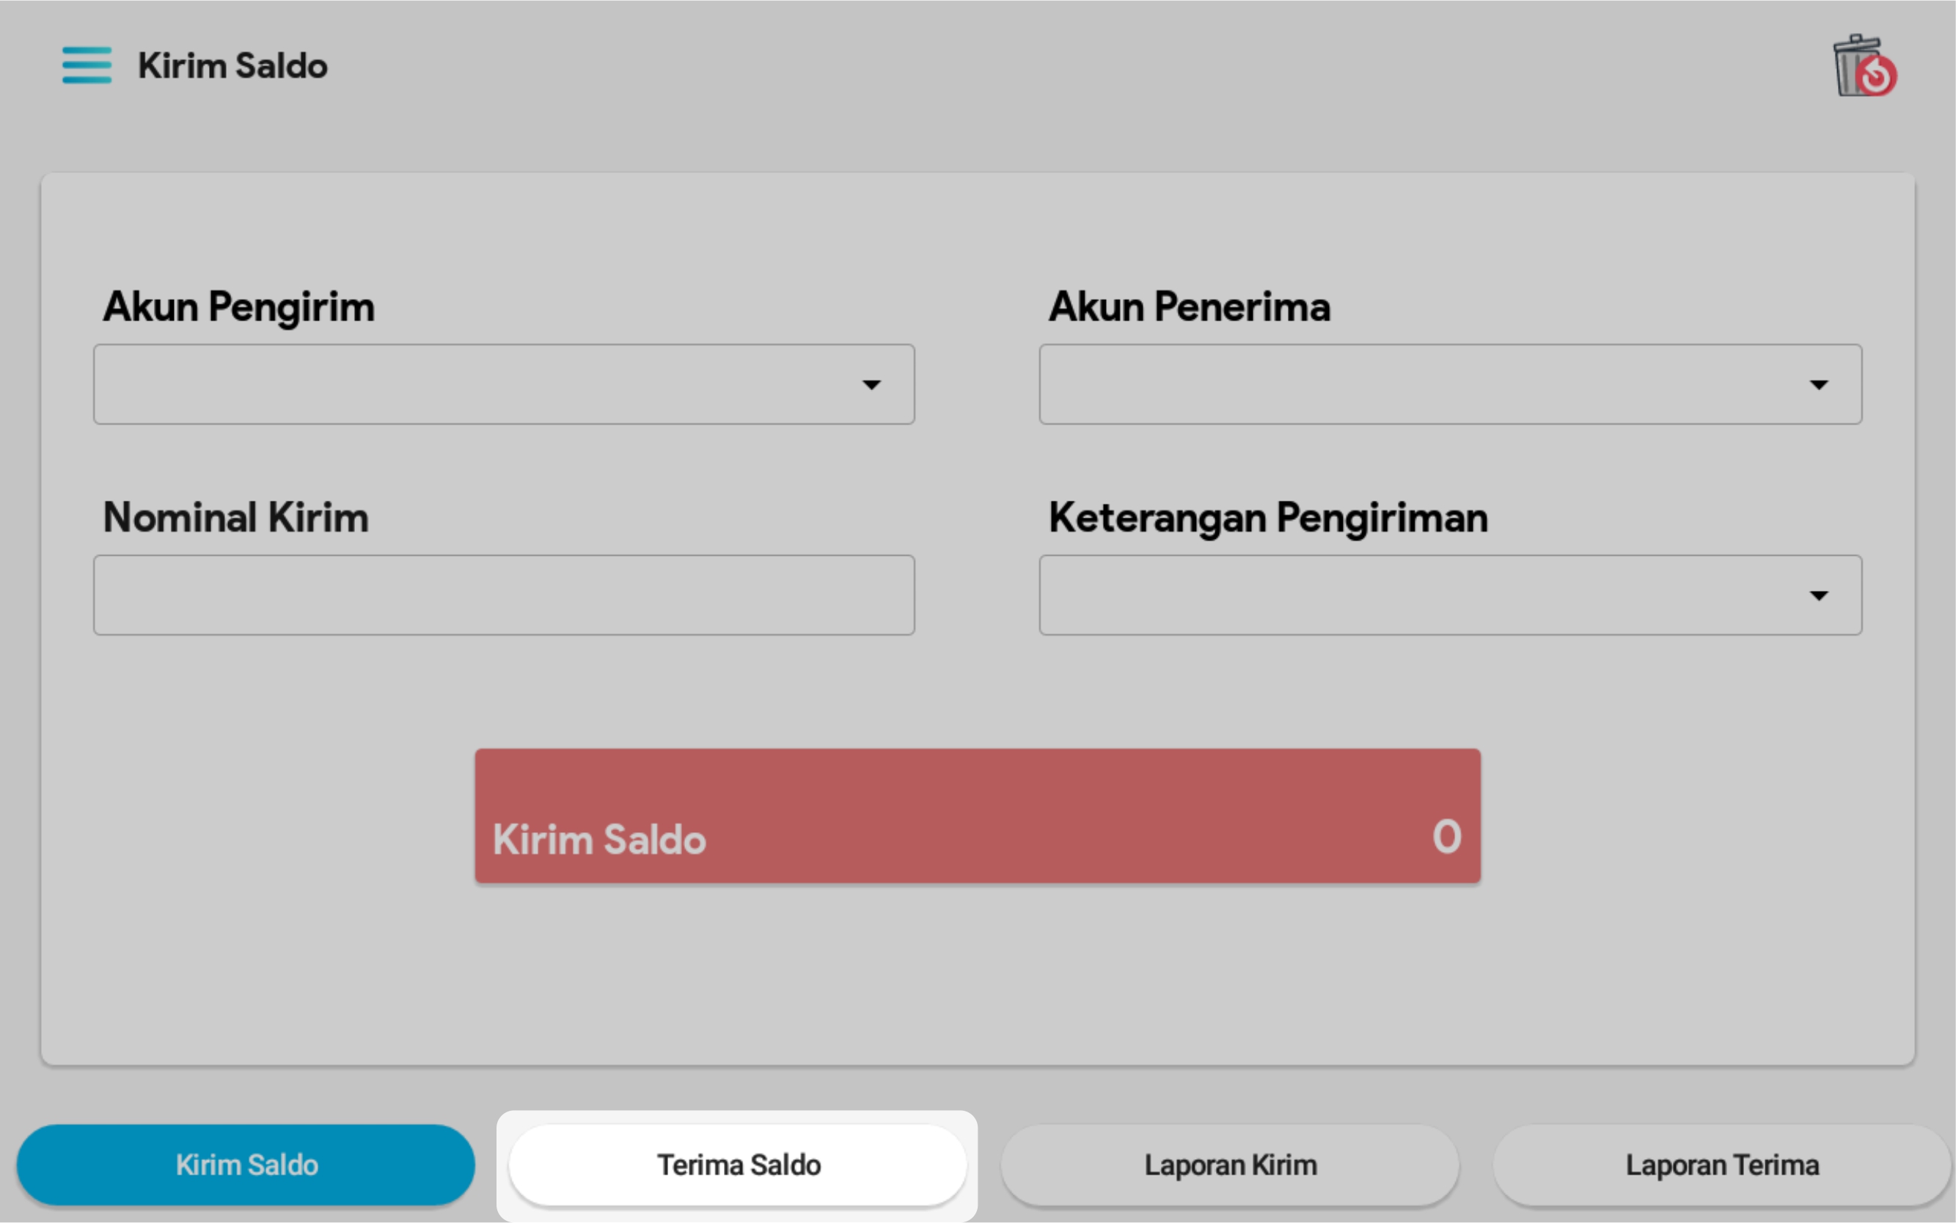Go to the Laporan Terima tab
This screenshot has height=1223, width=1956.
(x=1721, y=1165)
